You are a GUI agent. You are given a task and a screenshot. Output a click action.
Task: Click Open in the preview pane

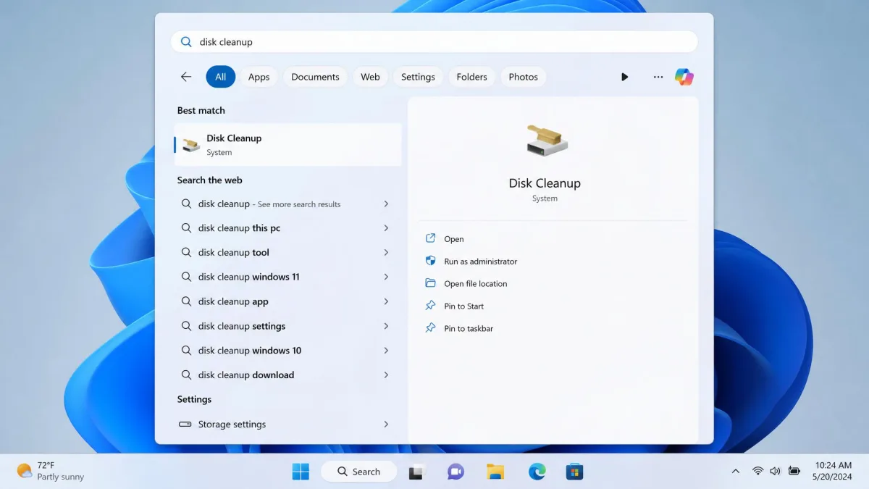point(454,239)
